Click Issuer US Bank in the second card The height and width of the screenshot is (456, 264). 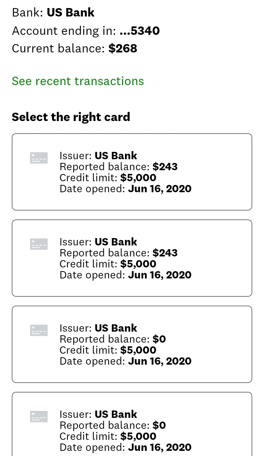pos(98,242)
